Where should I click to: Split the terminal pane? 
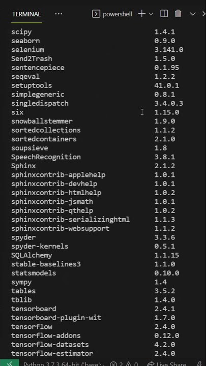(x=164, y=14)
